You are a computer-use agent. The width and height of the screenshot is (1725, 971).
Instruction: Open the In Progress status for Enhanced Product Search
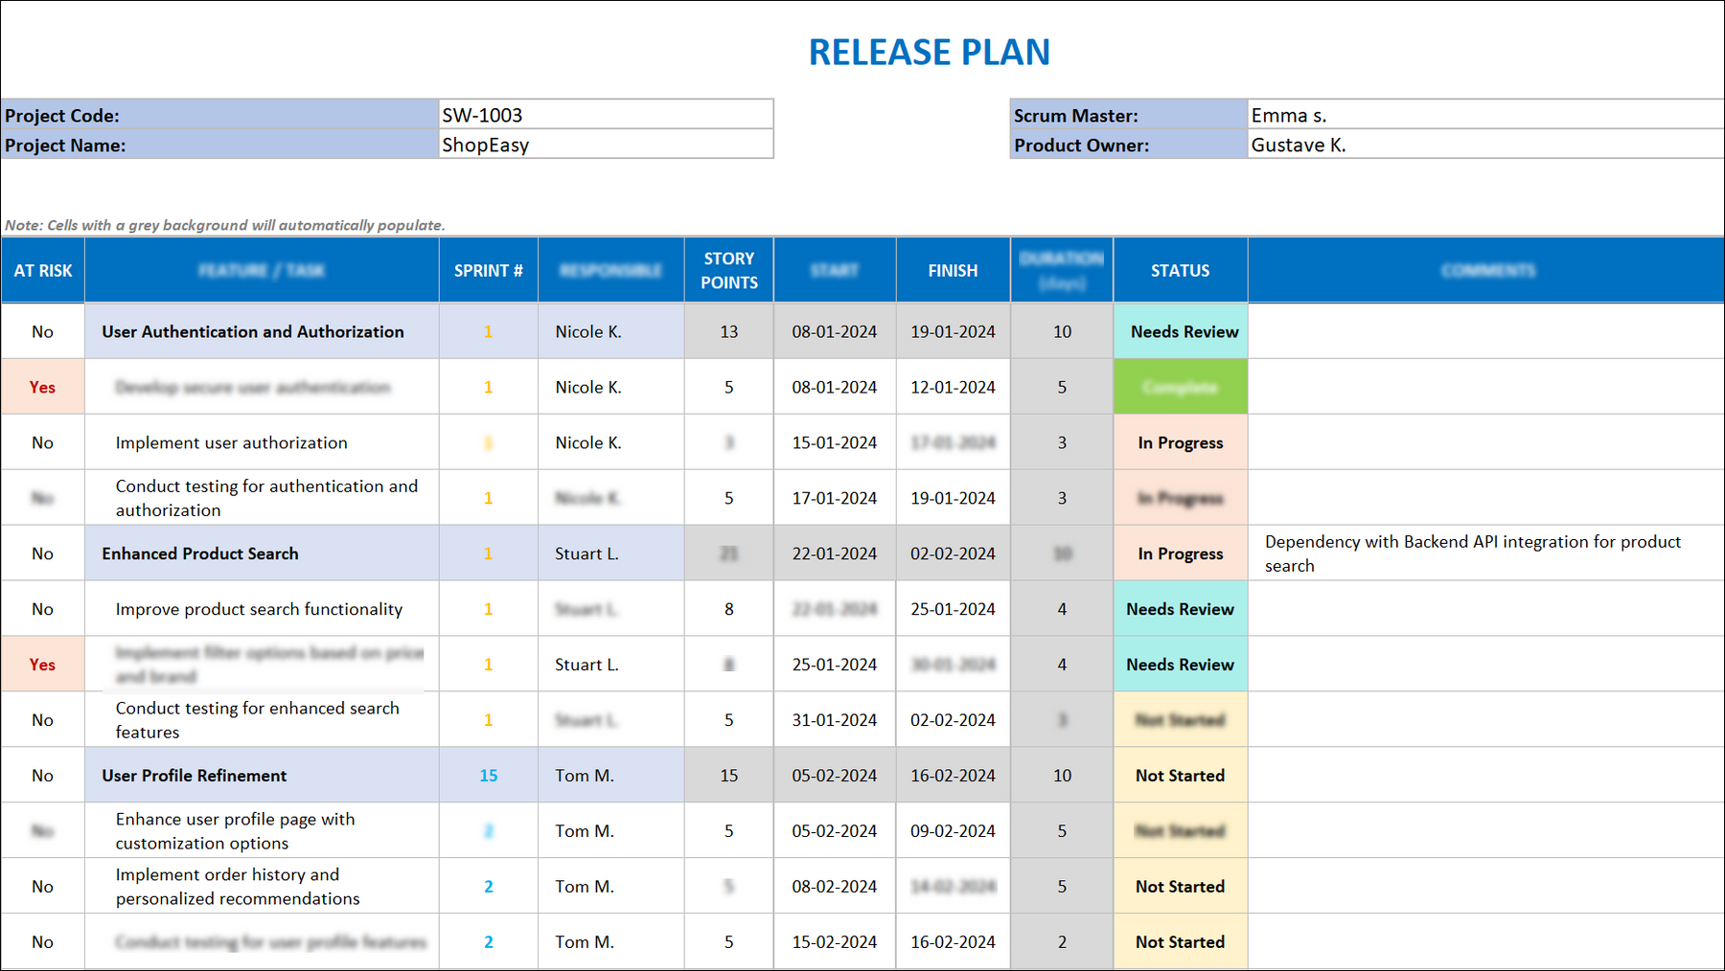click(x=1180, y=553)
